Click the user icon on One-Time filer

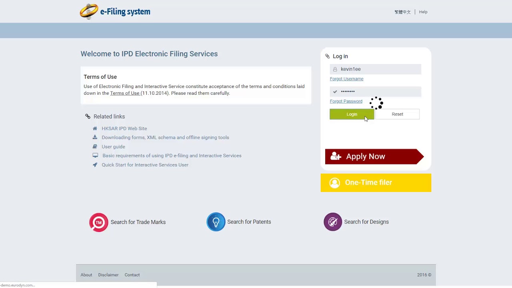click(335, 183)
